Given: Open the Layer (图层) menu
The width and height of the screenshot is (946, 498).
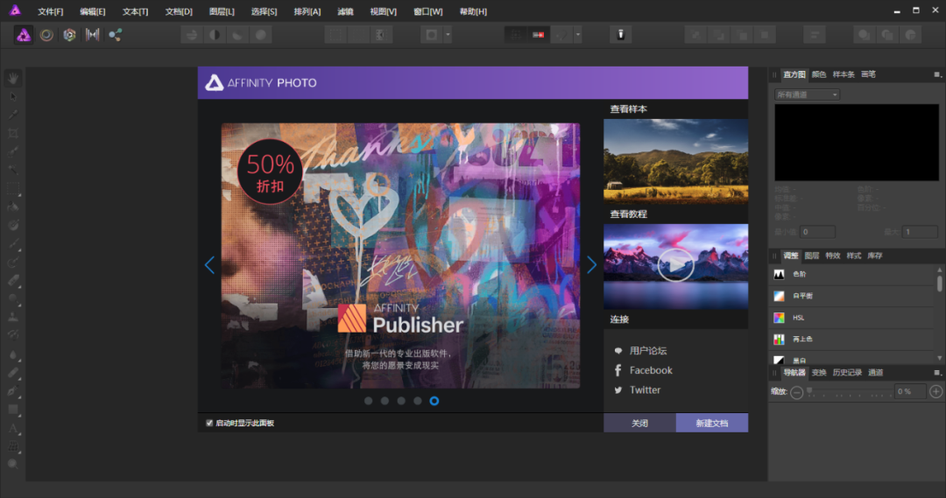Looking at the screenshot, I should 222,11.
